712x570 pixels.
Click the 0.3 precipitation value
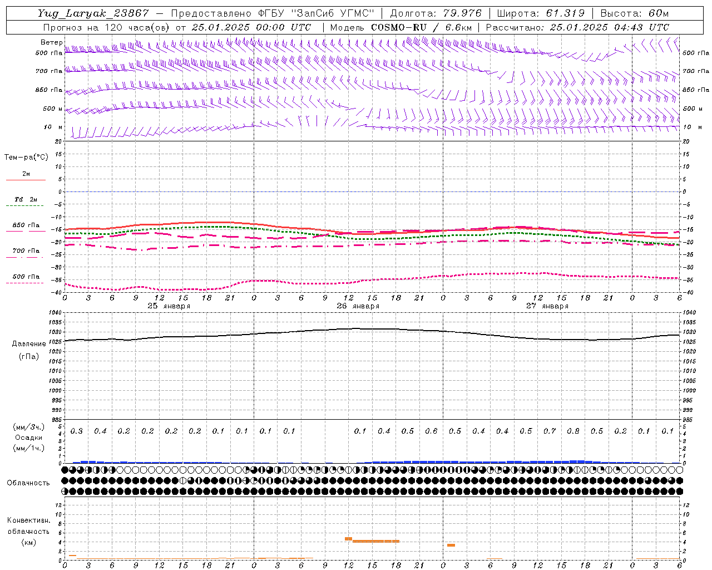tap(77, 431)
